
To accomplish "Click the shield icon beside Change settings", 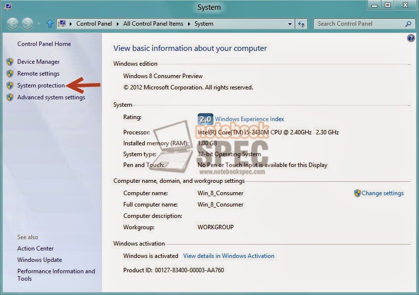I will (357, 193).
